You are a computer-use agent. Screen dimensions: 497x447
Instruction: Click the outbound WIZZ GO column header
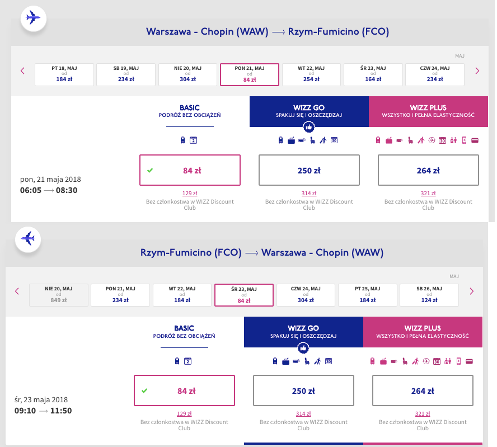pyautogui.click(x=309, y=111)
